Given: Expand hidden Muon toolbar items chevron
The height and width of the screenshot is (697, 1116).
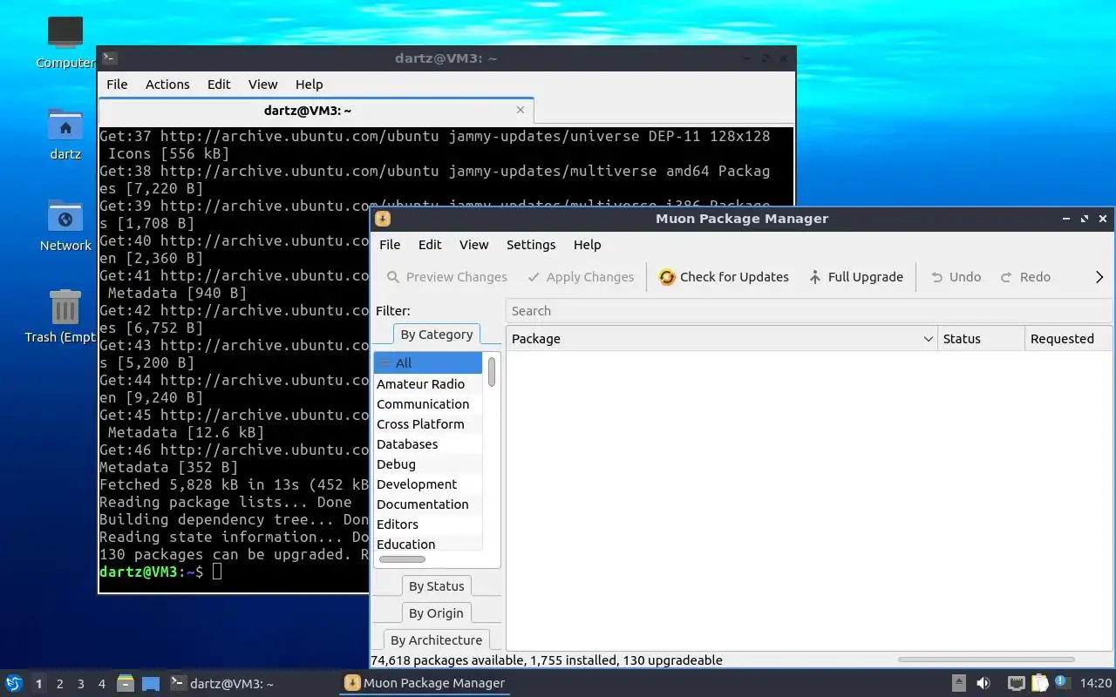Looking at the screenshot, I should (x=1099, y=277).
